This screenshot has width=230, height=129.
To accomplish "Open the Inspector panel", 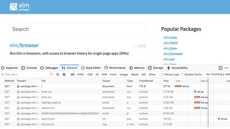I will tap(9, 68).
